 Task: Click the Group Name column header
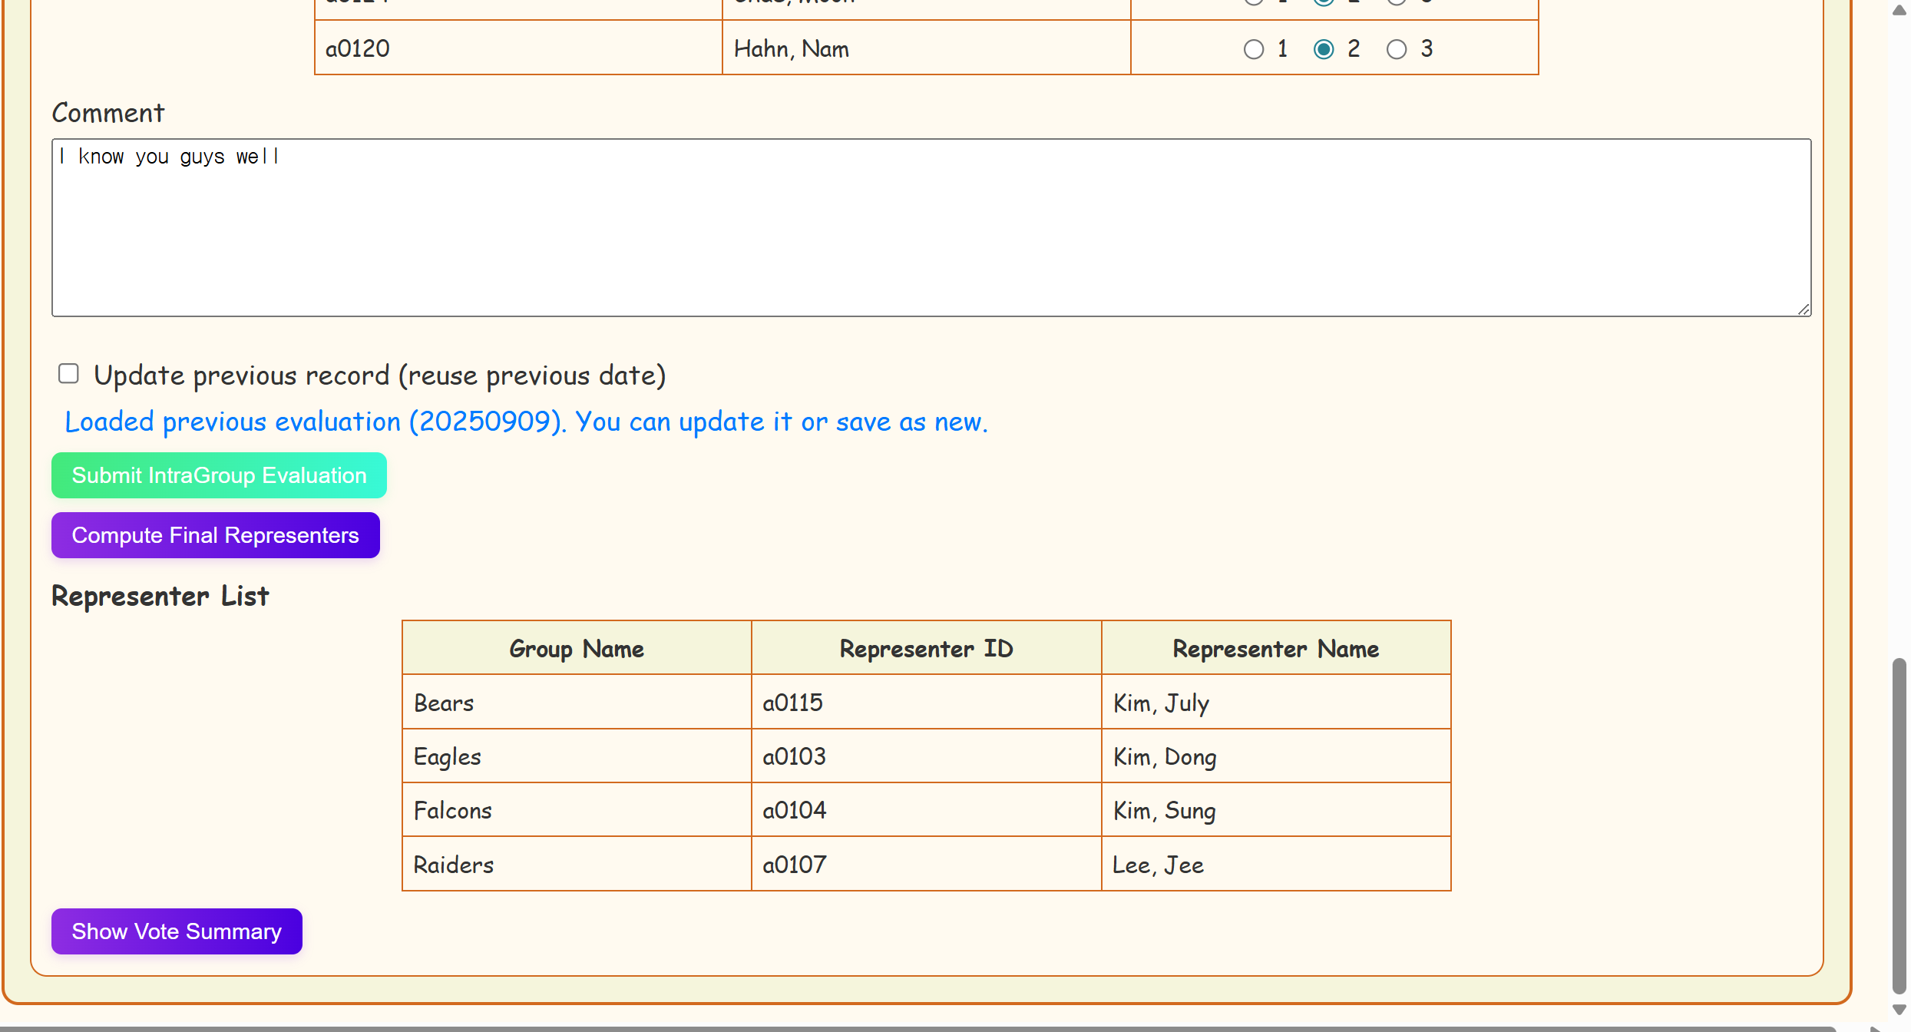576,649
